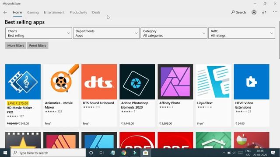Screen dimensions: 280x157
Task: Switch to the Entertainment tab
Action: click(54, 12)
